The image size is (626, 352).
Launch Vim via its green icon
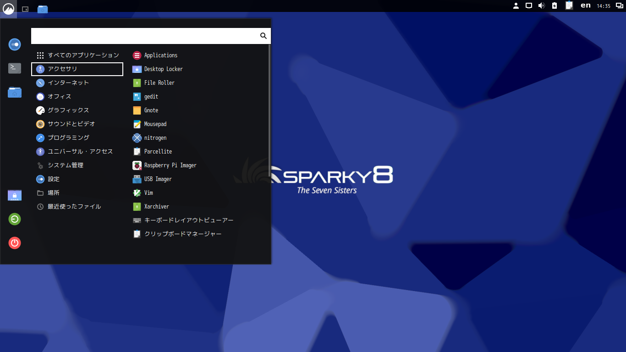(137, 192)
